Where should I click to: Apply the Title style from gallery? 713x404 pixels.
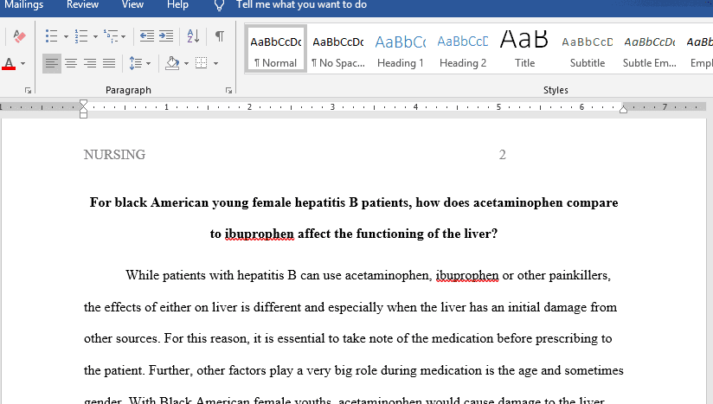click(524, 51)
